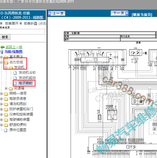This screenshot has width=157, height=158.
Task: Click the 电子喷射 document icon
Action: tap(15, 83)
